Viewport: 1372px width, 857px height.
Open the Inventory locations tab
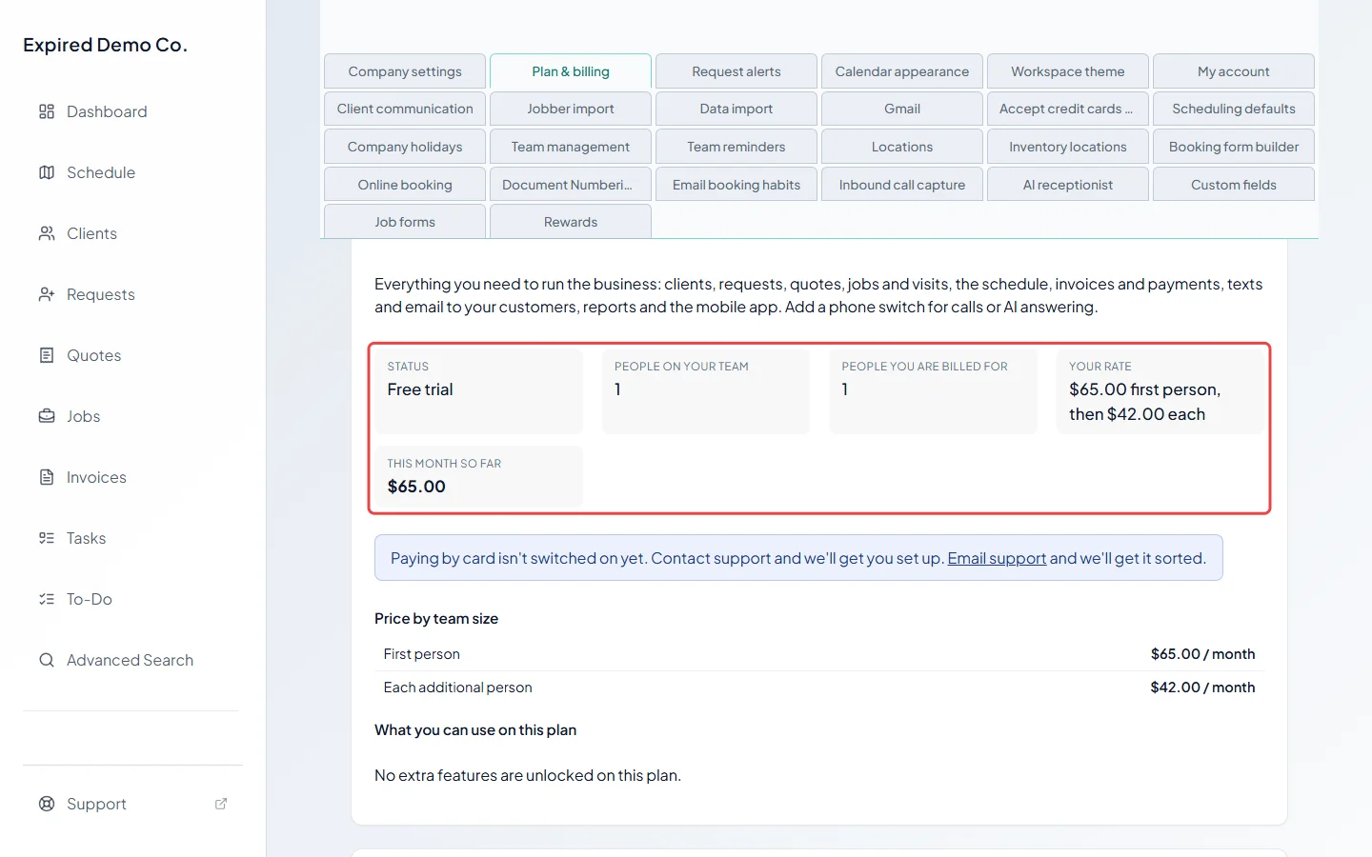1068,147
